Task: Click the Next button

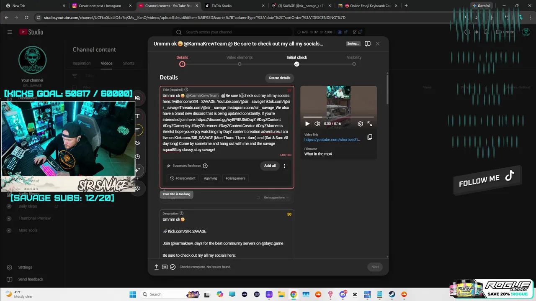Action: (375, 267)
